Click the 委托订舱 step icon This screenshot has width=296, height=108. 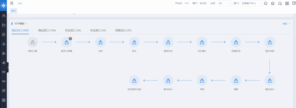click(33, 42)
